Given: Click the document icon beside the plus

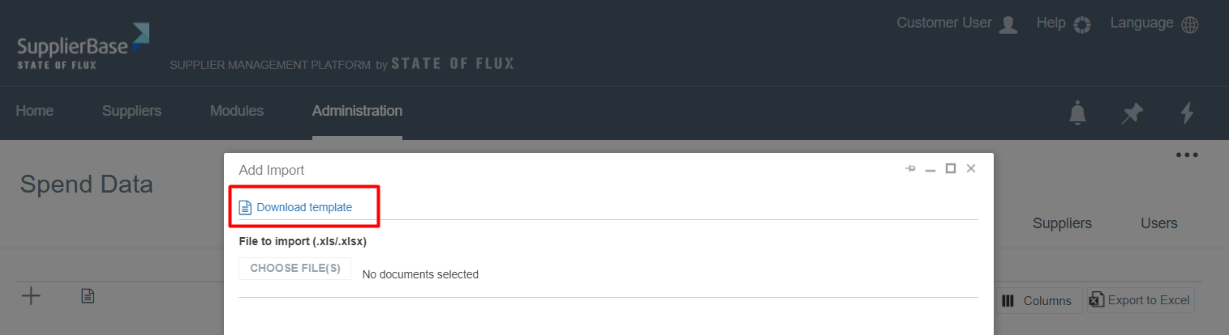Looking at the screenshot, I should tap(88, 297).
